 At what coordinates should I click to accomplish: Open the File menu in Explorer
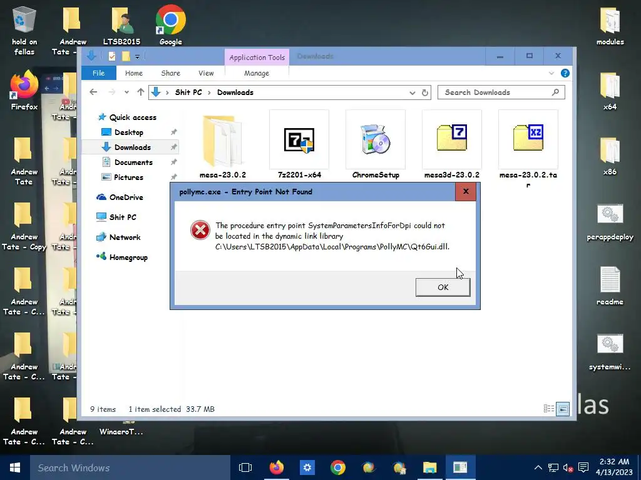pos(98,73)
